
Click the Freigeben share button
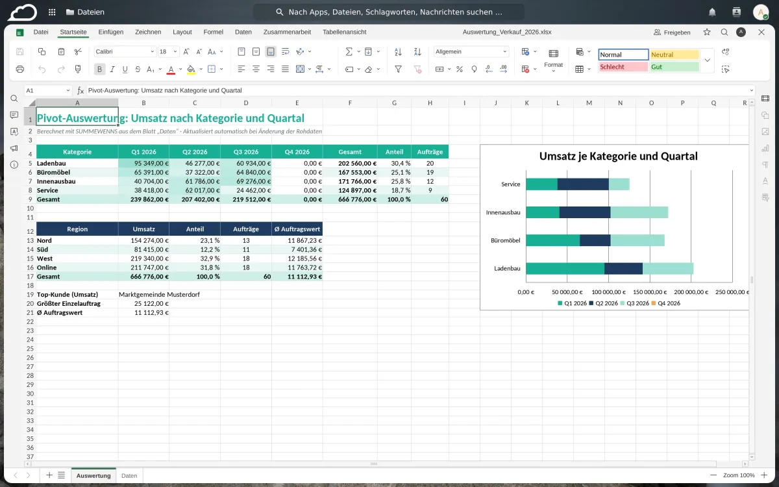(x=672, y=32)
